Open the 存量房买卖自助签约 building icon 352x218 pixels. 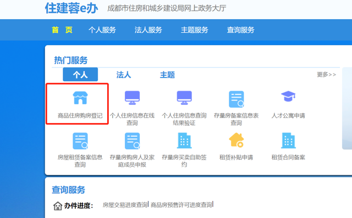(x=184, y=141)
